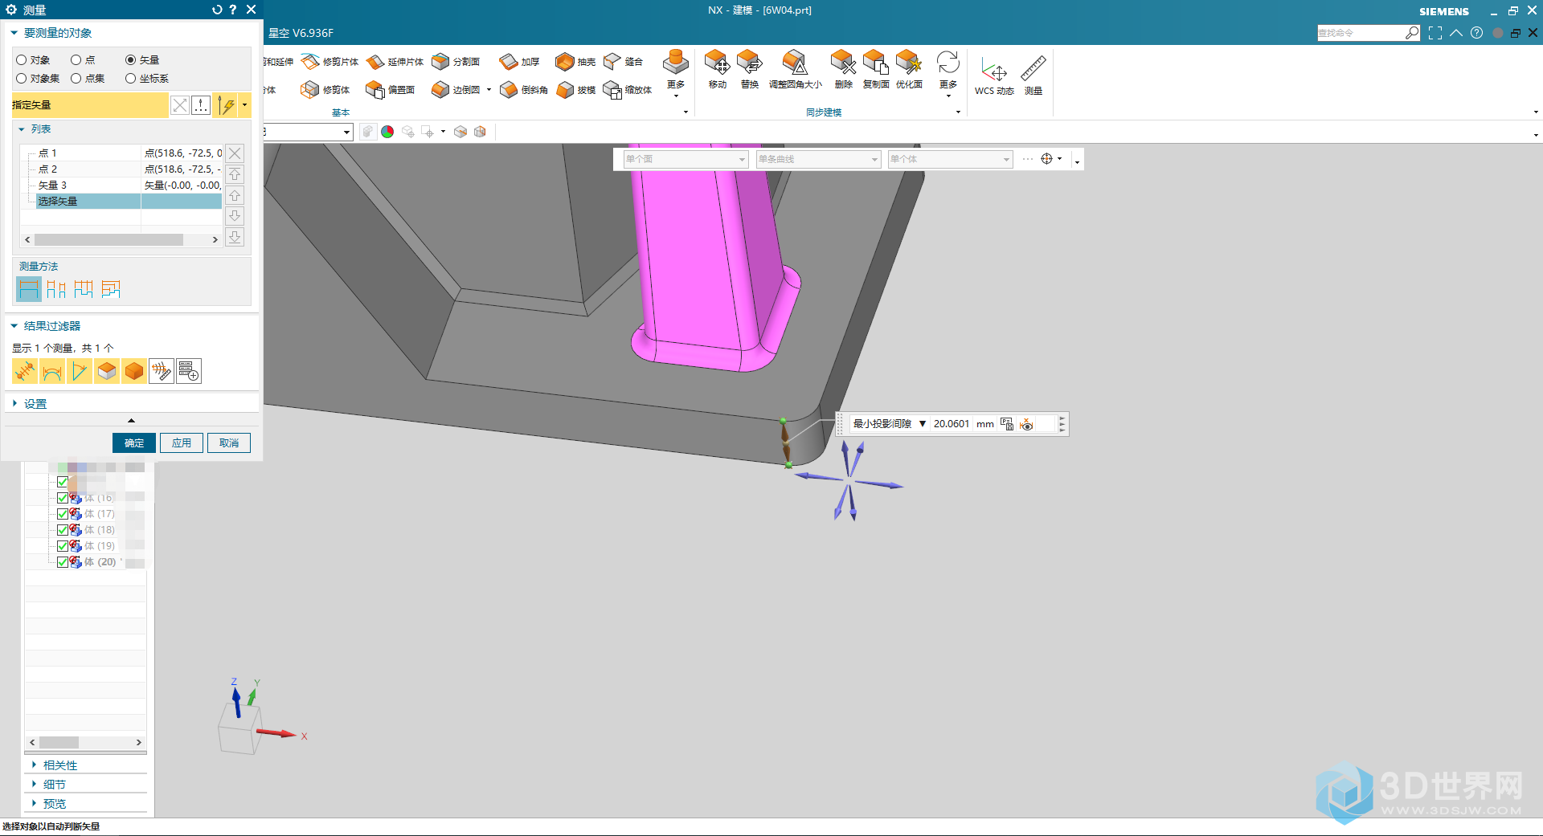
Task: Click the 删除 (Delete Face) tool
Action: click(843, 69)
